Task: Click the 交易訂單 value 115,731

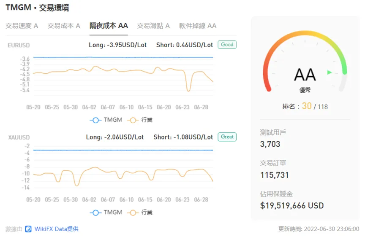Action: (x=275, y=175)
